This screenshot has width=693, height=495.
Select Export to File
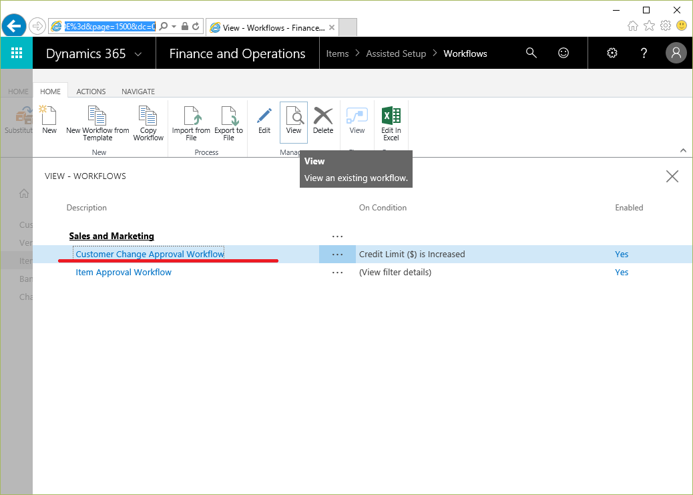click(228, 124)
